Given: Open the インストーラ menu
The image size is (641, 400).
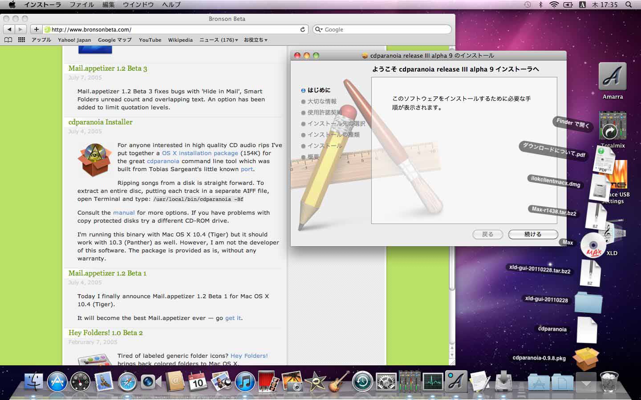Looking at the screenshot, I should point(42,4).
